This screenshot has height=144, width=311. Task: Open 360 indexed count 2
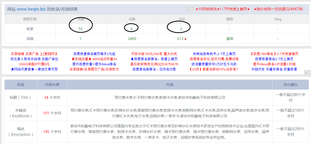[x=181, y=29]
